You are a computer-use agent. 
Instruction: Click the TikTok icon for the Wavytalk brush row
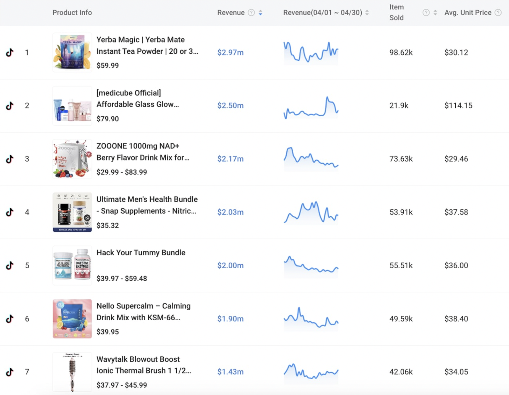coord(10,372)
